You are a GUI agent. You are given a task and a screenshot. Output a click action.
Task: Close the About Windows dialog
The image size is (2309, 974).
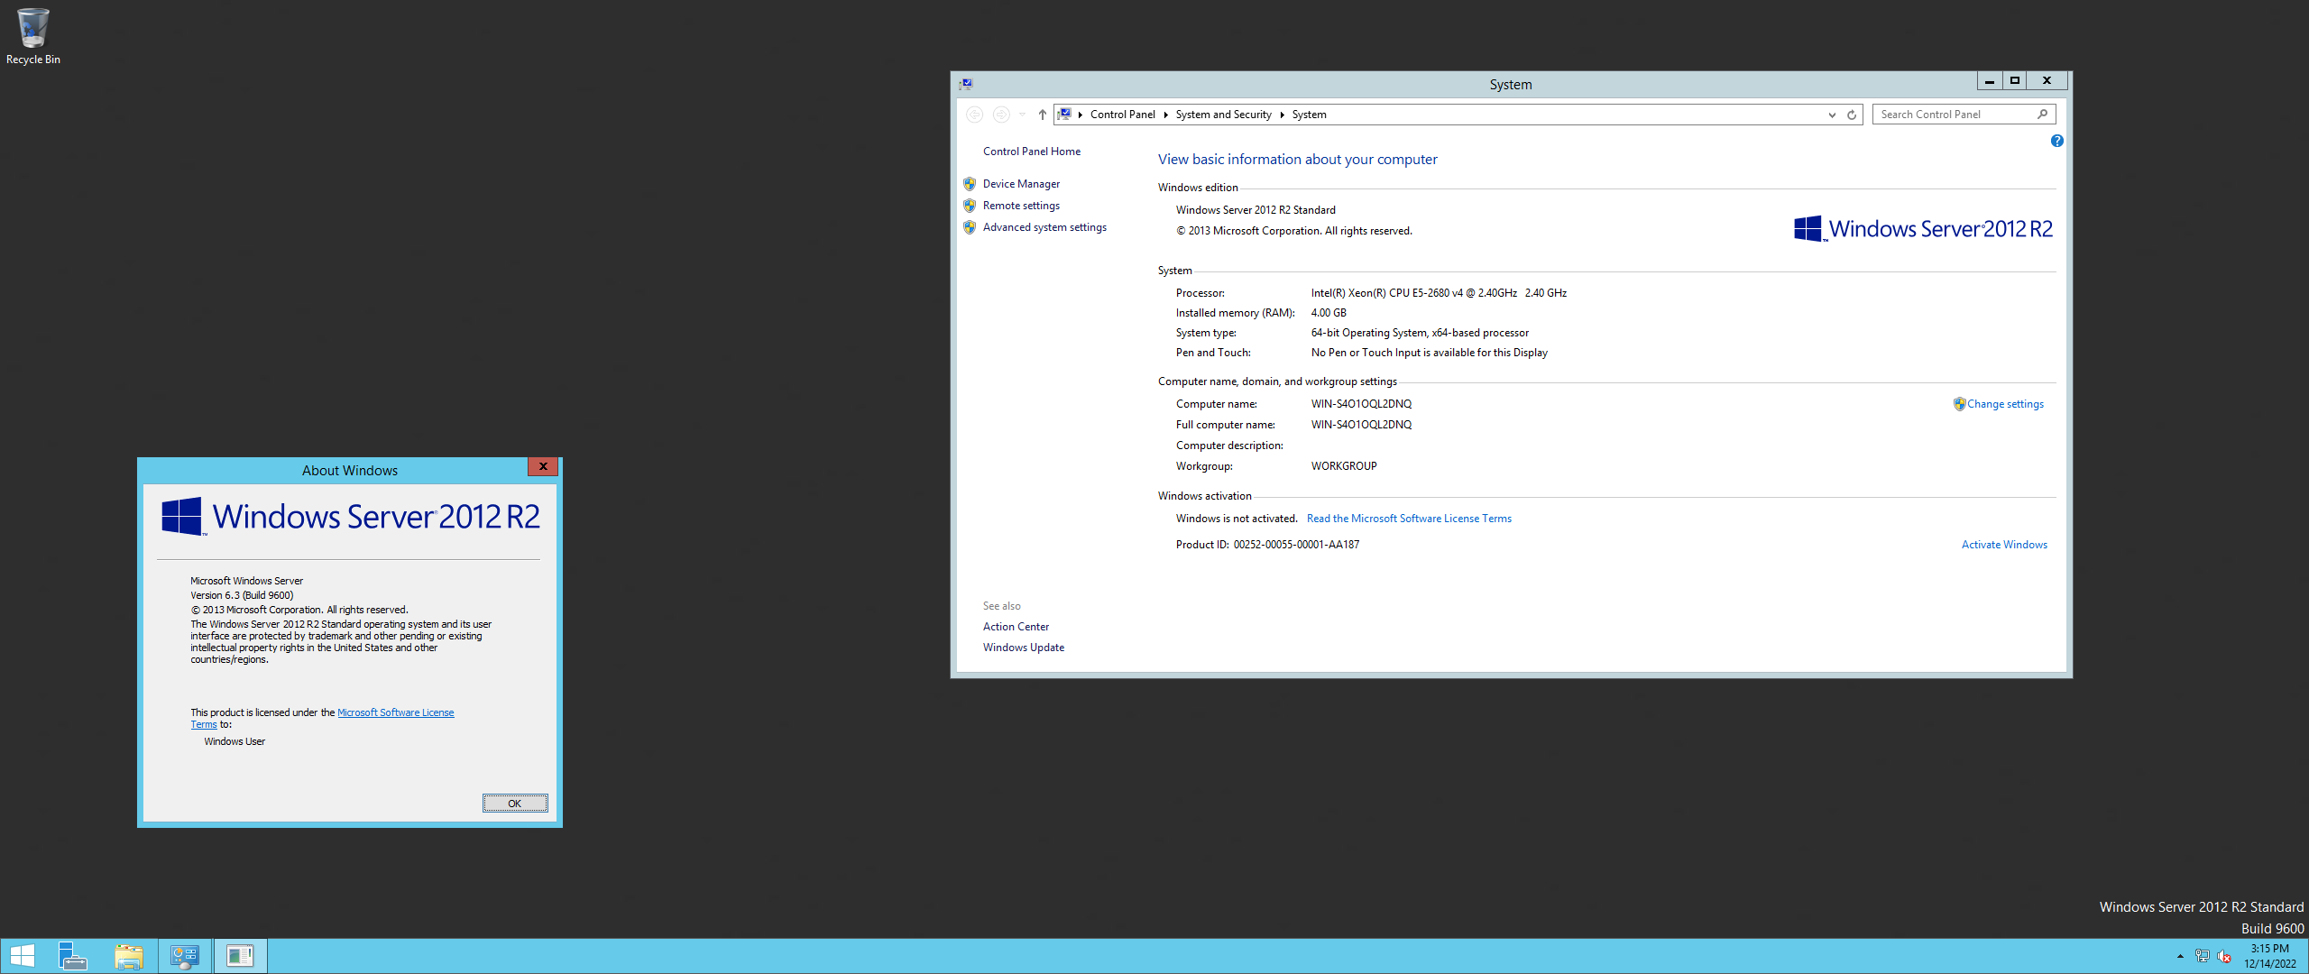click(x=543, y=467)
